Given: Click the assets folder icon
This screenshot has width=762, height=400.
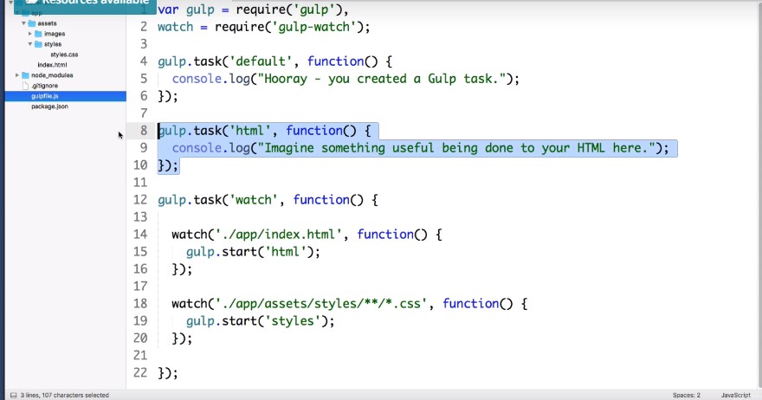Looking at the screenshot, I should tap(31, 24).
